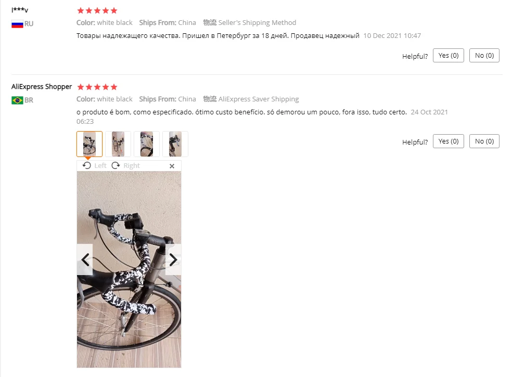
Task: Rotate the review photo right
Action: pyautogui.click(x=125, y=165)
